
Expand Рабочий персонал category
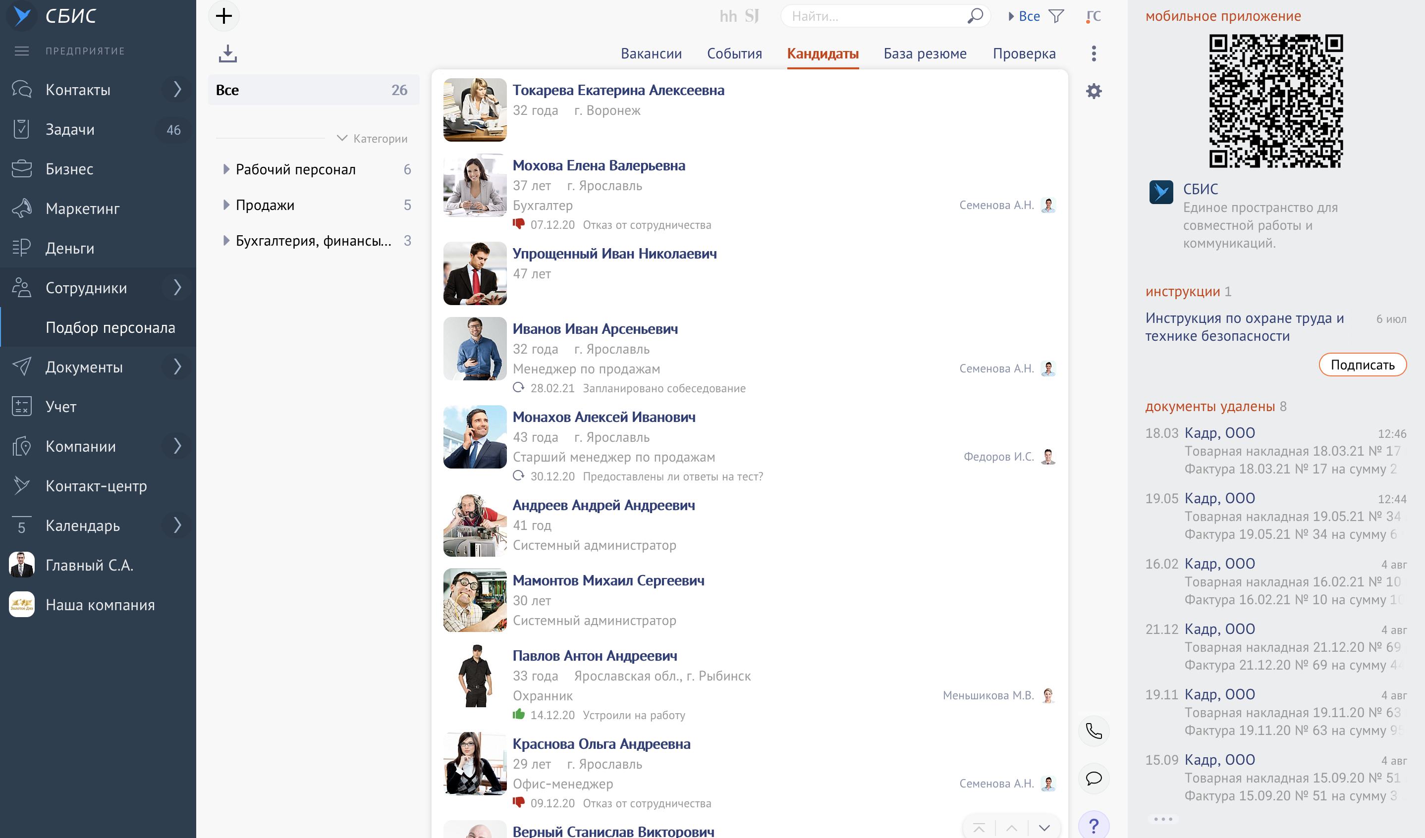tap(226, 169)
